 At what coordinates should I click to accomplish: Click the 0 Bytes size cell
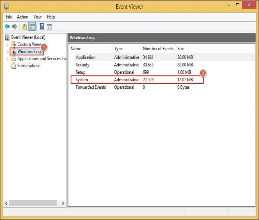coord(184,87)
